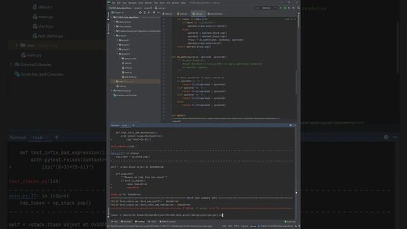This screenshot has width=407, height=229.
Task: Open the Run tool window tab
Action: click(114, 222)
